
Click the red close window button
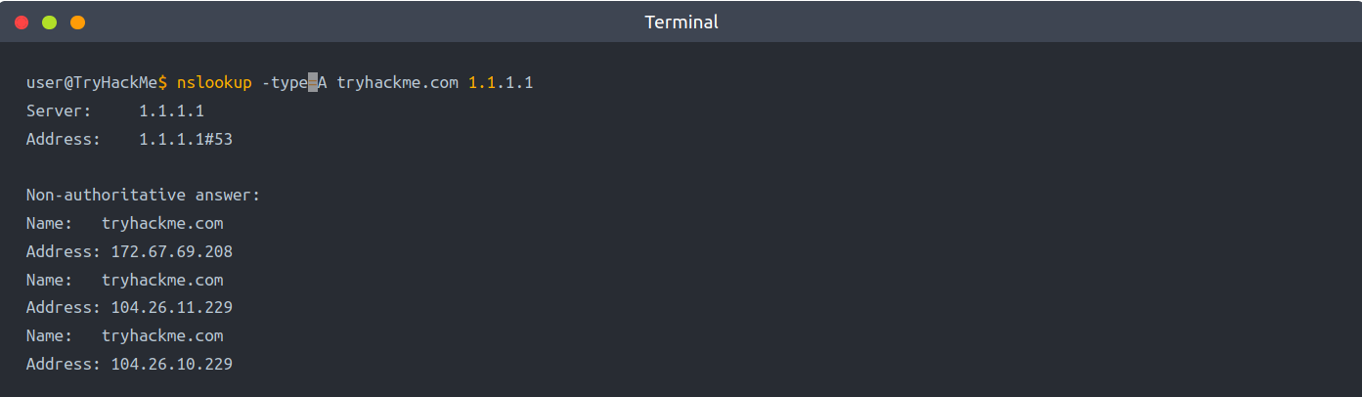[x=22, y=22]
